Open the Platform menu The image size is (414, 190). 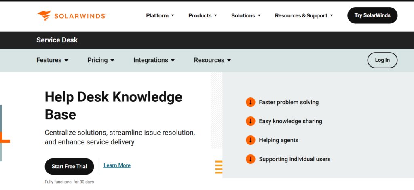[160, 16]
